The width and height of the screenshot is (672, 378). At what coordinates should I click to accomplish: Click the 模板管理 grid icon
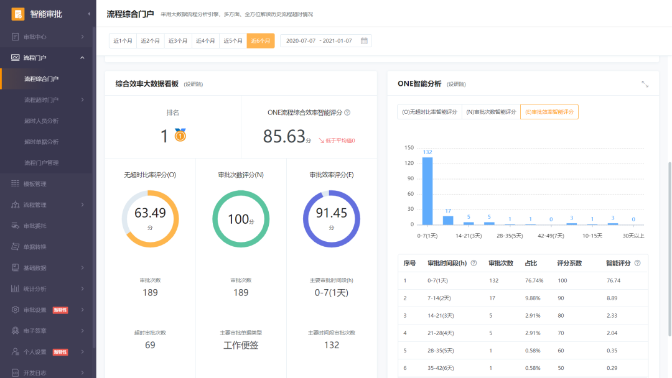coord(16,183)
